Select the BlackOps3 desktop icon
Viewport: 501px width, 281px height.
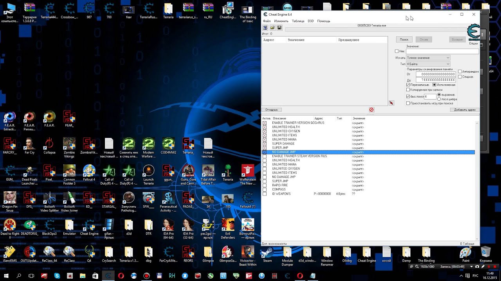49,227
